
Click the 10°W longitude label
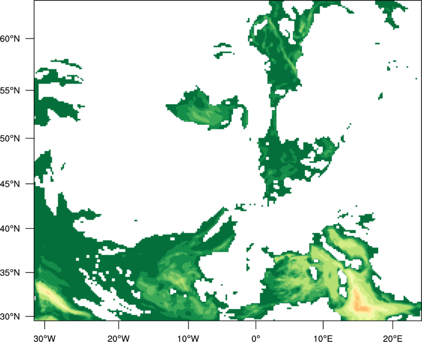(188, 338)
